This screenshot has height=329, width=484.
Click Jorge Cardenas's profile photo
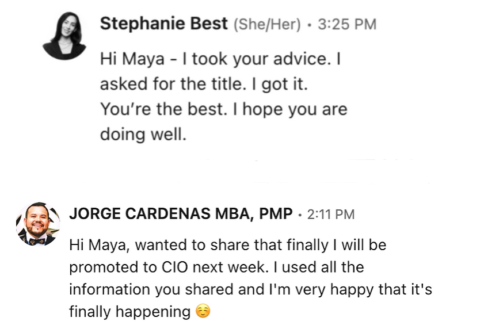[x=39, y=224]
